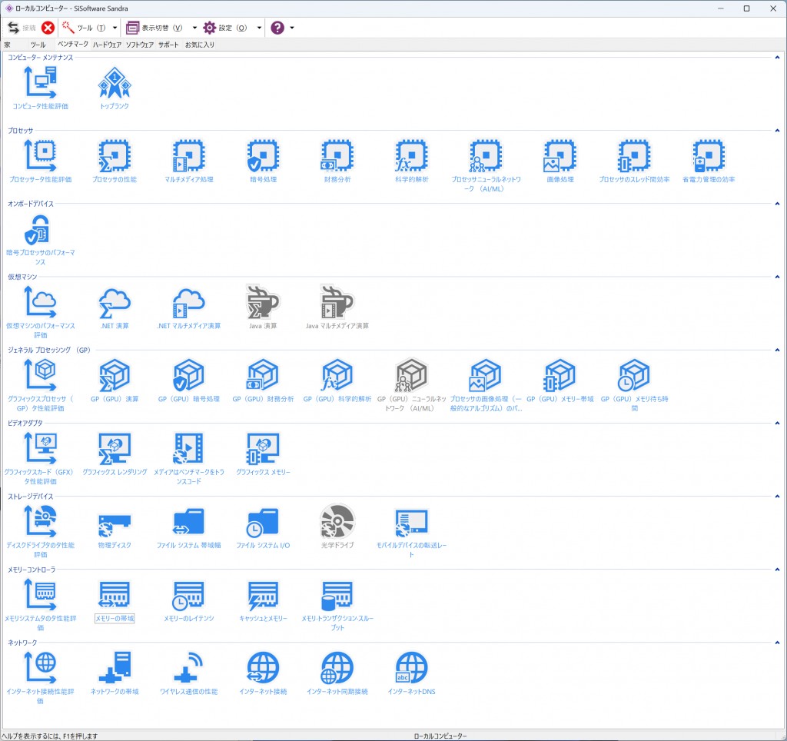Open the グラフィックス レンダリング benchmark
The width and height of the screenshot is (787, 741).
click(x=114, y=449)
